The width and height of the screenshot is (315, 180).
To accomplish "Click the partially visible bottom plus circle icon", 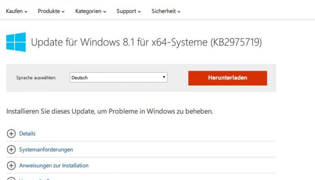I will tap(11, 179).
